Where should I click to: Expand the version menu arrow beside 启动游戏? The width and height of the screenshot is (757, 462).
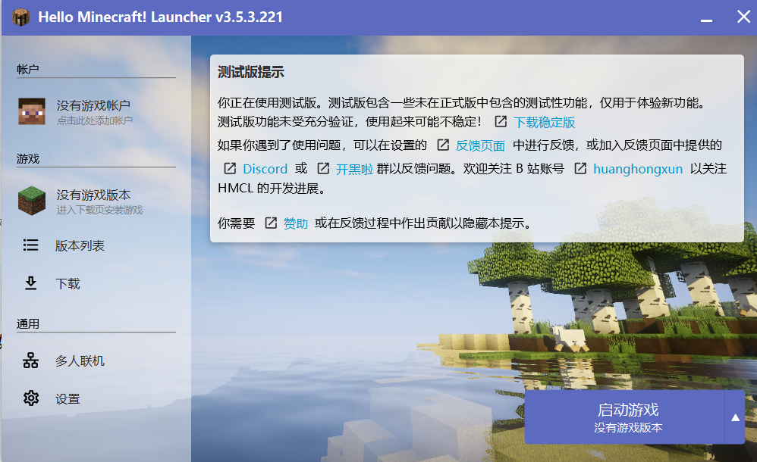(x=735, y=417)
